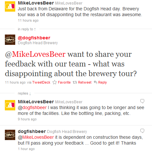
Task: Open speech bubble icon on dogfishbeer's 1-hour reply
Action: click(x=142, y=131)
